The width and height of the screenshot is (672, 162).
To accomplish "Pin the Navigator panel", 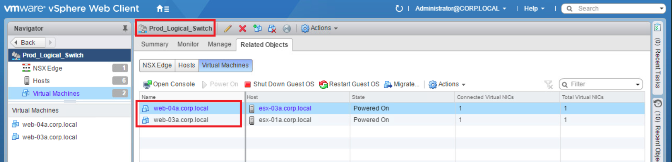I will pyautogui.click(x=125, y=28).
